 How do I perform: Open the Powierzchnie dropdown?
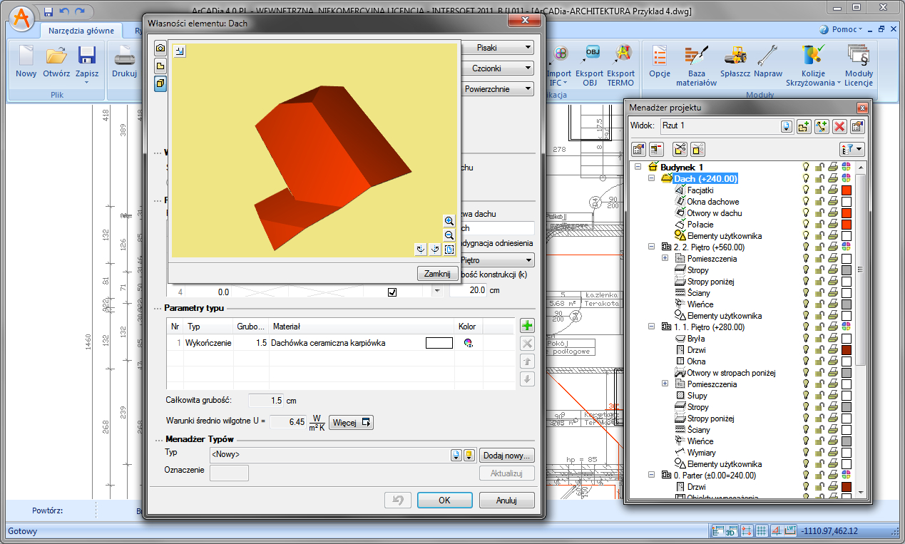coord(498,89)
